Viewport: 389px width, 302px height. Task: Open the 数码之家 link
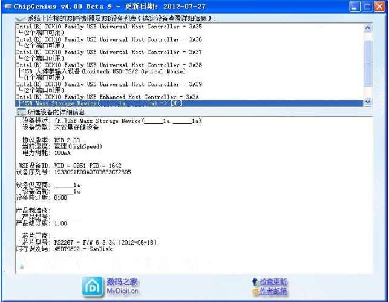coord(122,281)
